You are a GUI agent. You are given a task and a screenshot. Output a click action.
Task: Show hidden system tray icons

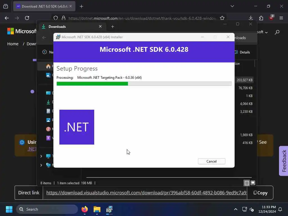(235, 209)
